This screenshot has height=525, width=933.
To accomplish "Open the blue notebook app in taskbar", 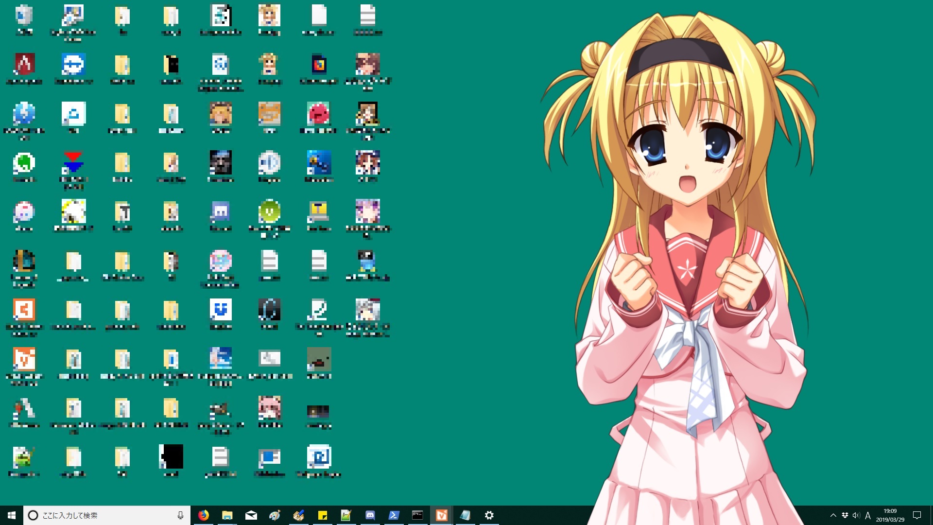I will (x=465, y=515).
